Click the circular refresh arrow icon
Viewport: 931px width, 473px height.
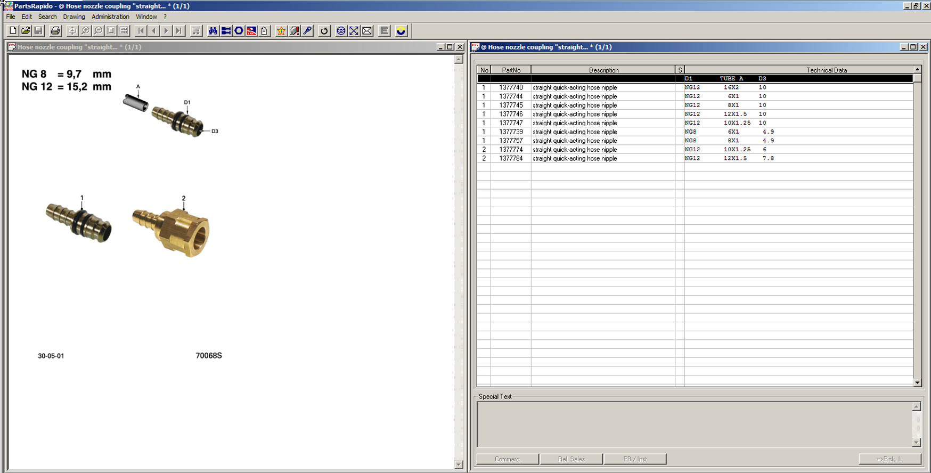pyautogui.click(x=324, y=31)
